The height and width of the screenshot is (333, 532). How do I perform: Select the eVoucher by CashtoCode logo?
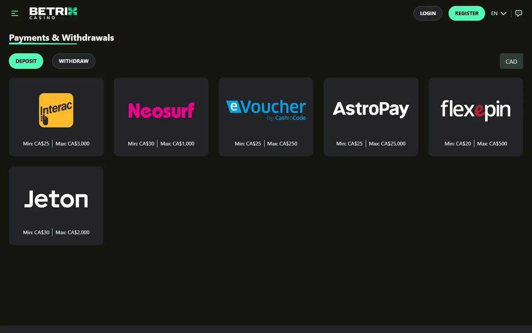[x=266, y=110]
